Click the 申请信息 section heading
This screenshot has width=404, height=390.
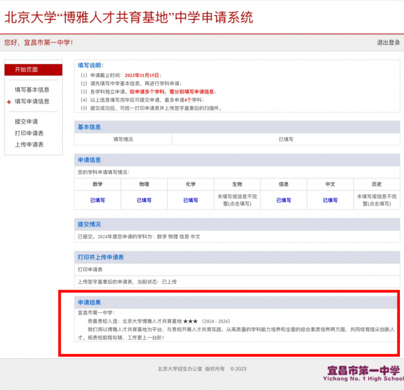pos(89,160)
